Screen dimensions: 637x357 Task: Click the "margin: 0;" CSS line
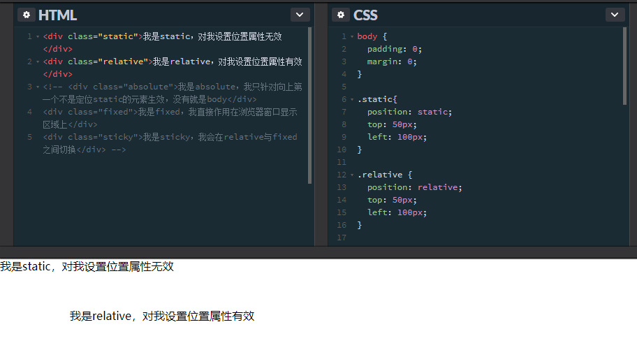392,61
